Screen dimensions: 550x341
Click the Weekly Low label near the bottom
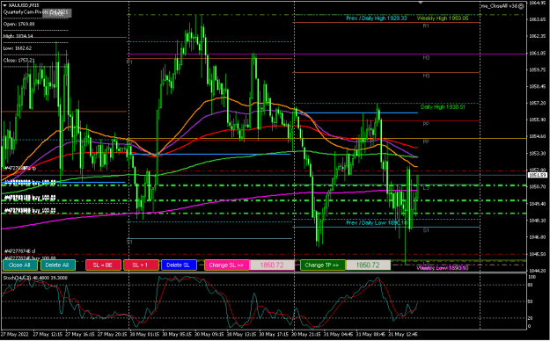443,268
